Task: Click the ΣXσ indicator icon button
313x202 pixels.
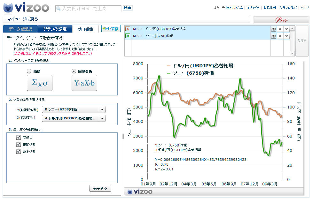Action: point(39,83)
